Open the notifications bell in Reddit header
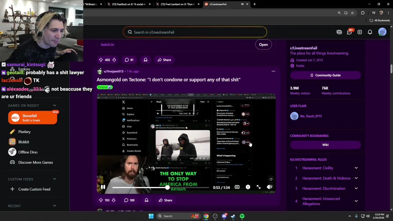Image resolution: width=393 pixels, height=221 pixels. (x=370, y=32)
